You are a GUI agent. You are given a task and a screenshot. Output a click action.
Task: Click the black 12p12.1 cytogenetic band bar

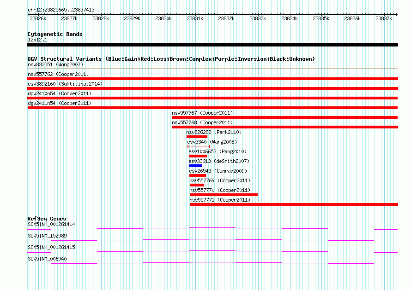(212, 45)
